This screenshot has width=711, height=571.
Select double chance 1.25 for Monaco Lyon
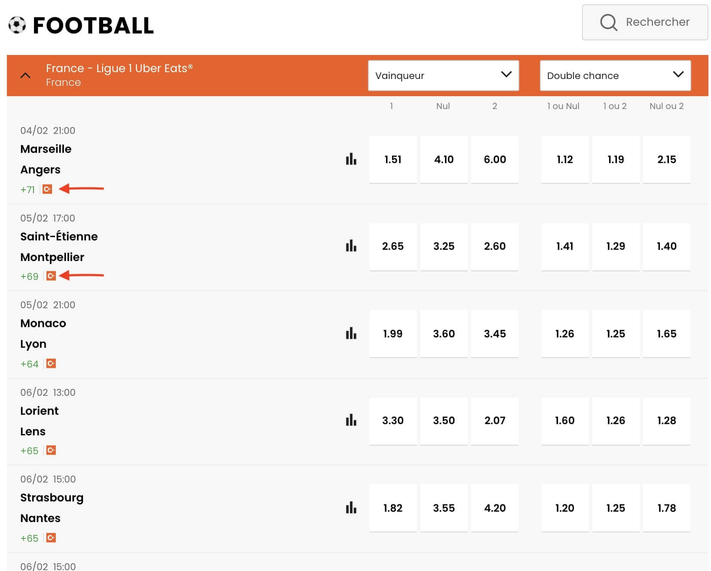pyautogui.click(x=616, y=334)
